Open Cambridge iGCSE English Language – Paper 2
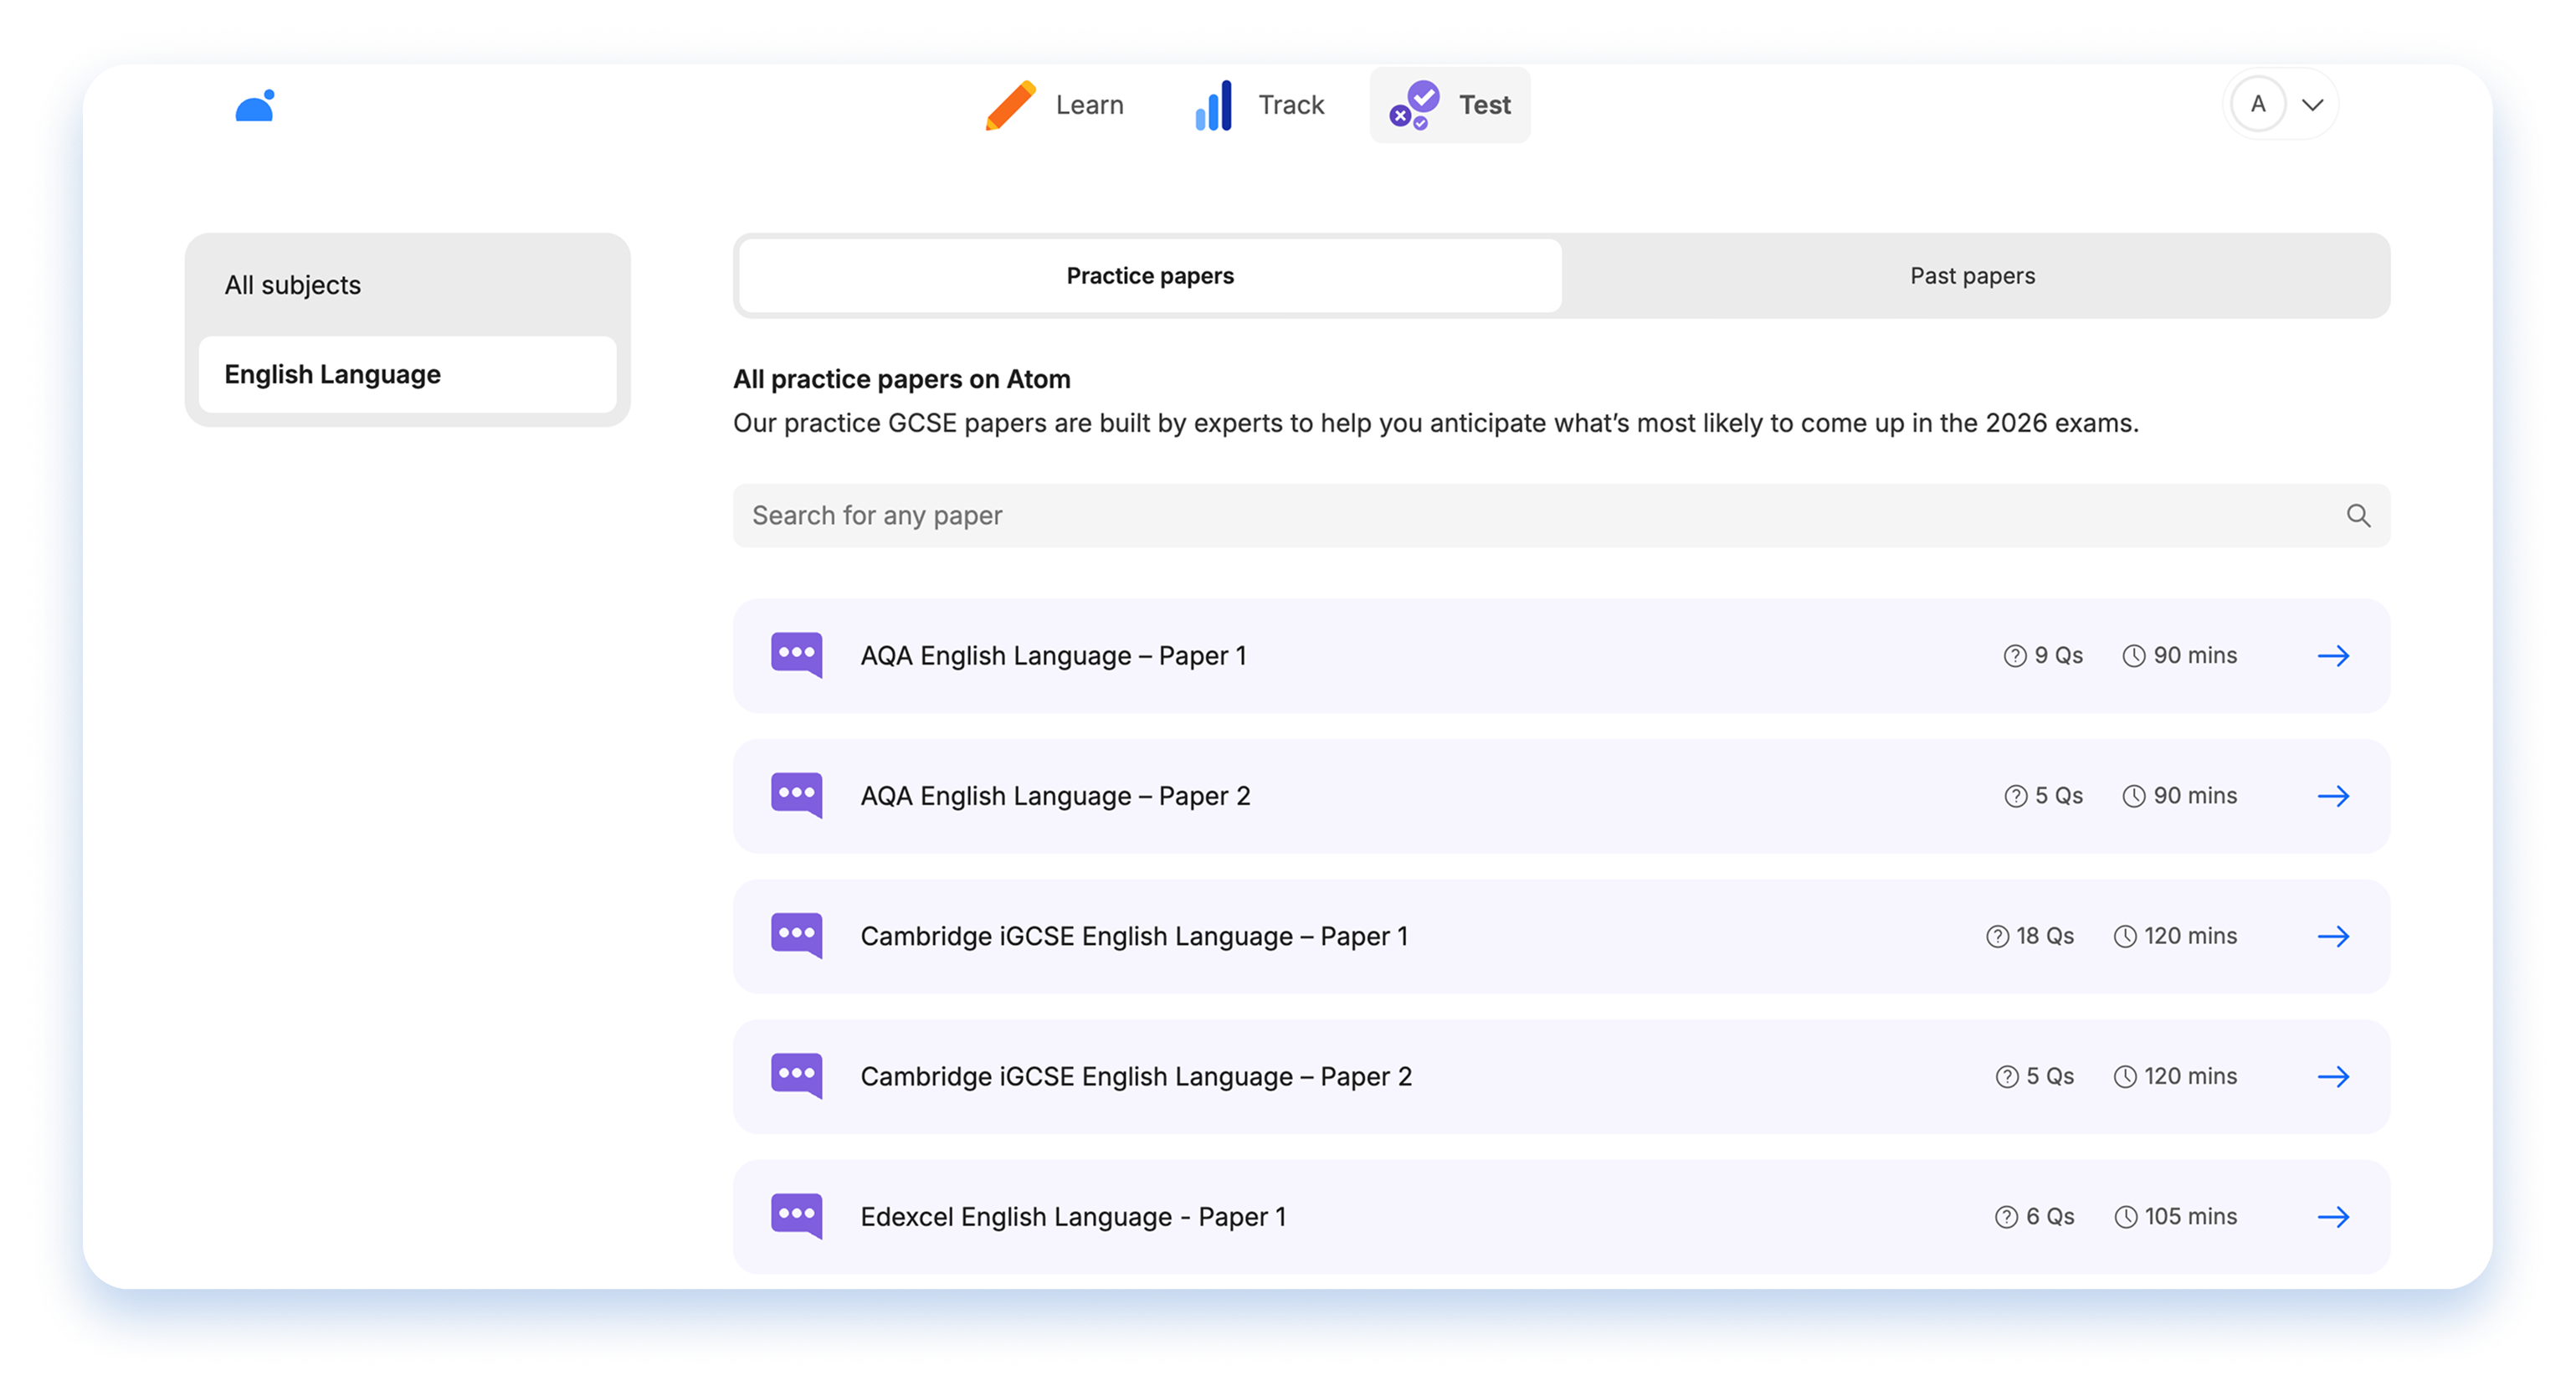This screenshot has width=2576, height=1391. coord(1135,1077)
